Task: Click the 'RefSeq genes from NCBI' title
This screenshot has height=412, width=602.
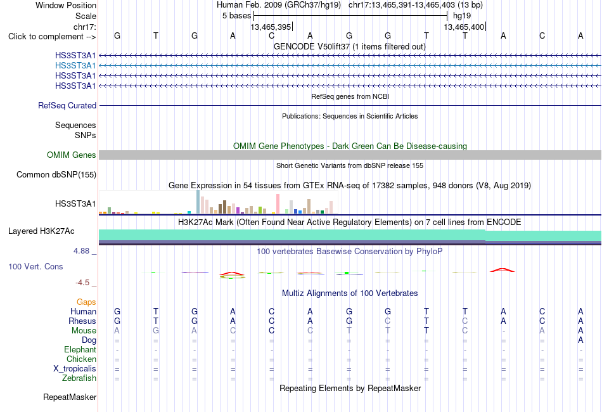Action: tap(350, 96)
